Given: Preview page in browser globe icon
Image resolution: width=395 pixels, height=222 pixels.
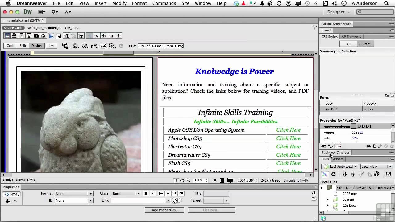Looking at the screenshot, I should pos(76,46).
